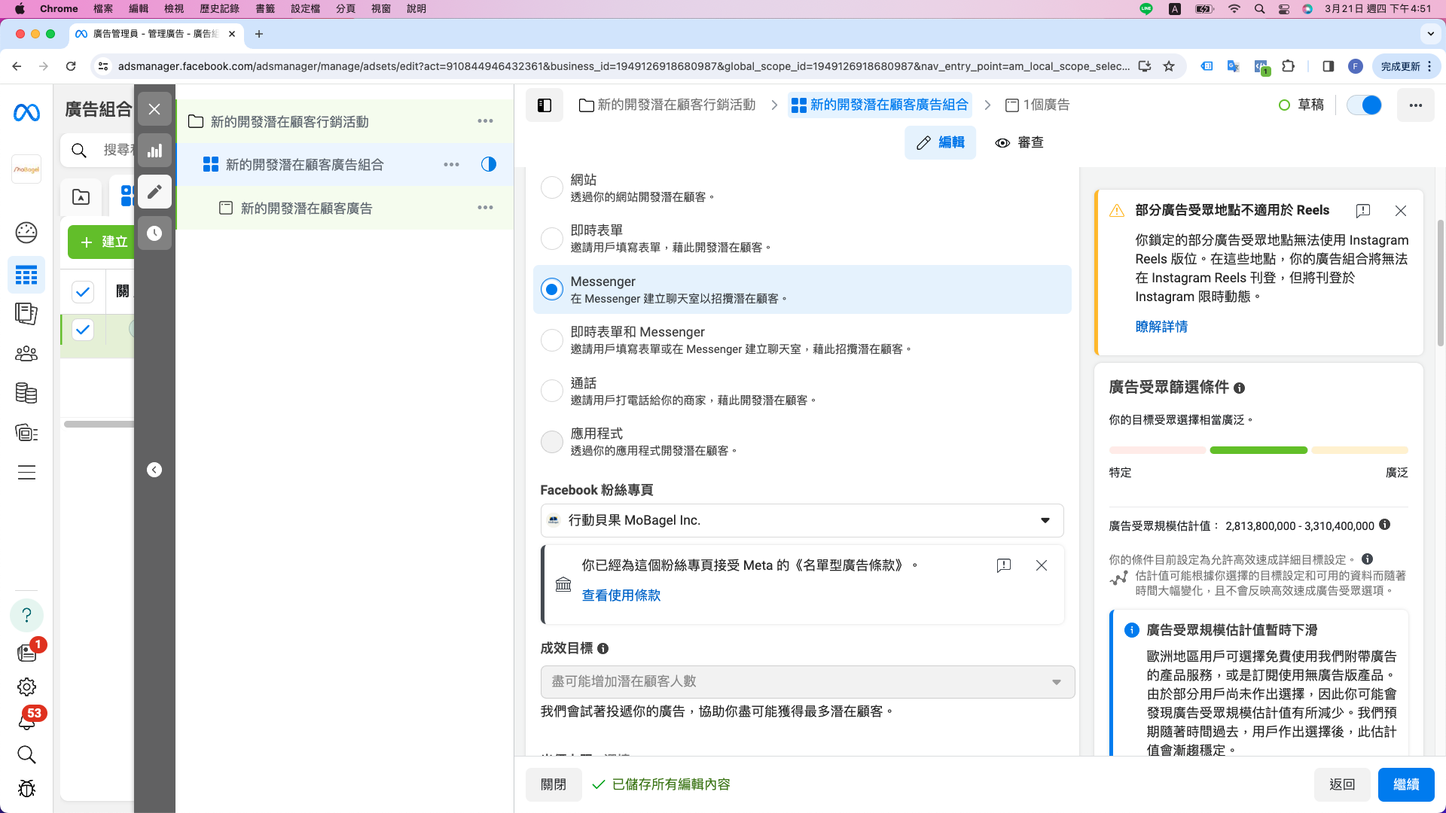Open 成效目標 performance goal dropdown
This screenshot has height=813, width=1446.
[x=807, y=681]
